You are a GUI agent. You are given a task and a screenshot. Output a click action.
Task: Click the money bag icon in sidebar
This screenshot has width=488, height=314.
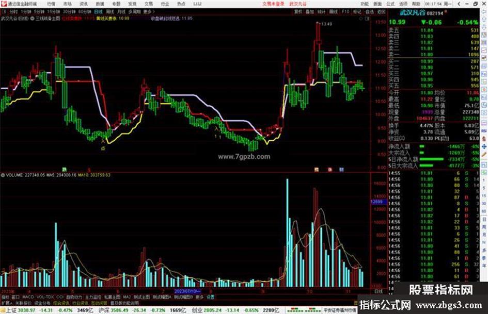tap(484, 139)
